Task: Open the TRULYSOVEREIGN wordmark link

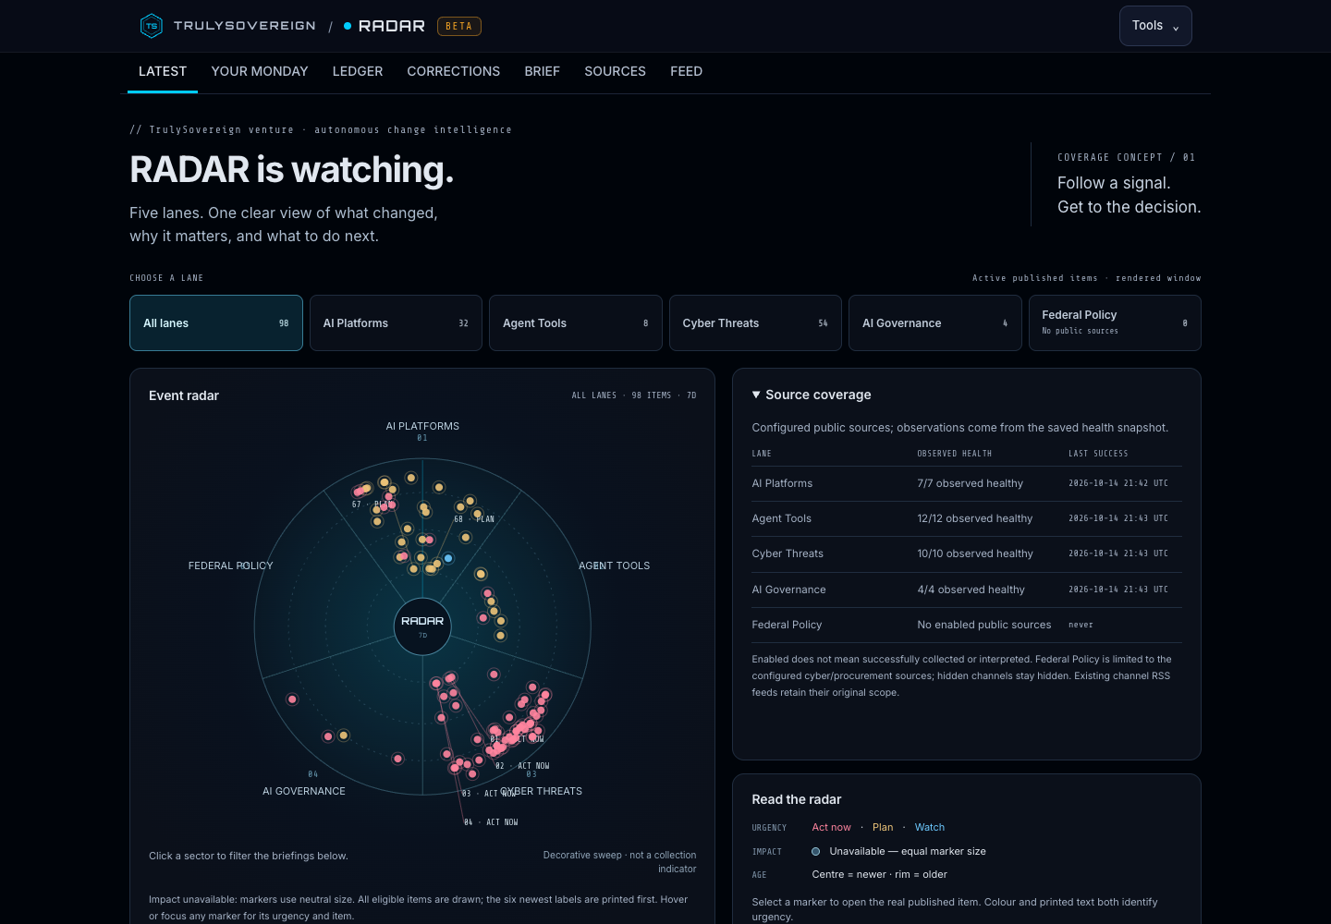Action: click(245, 26)
